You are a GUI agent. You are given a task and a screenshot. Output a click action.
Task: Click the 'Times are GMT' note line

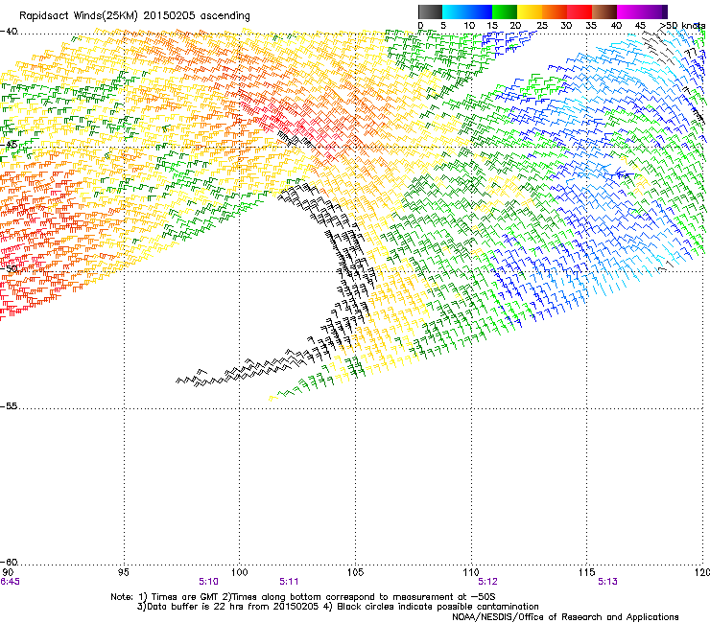tap(303, 597)
